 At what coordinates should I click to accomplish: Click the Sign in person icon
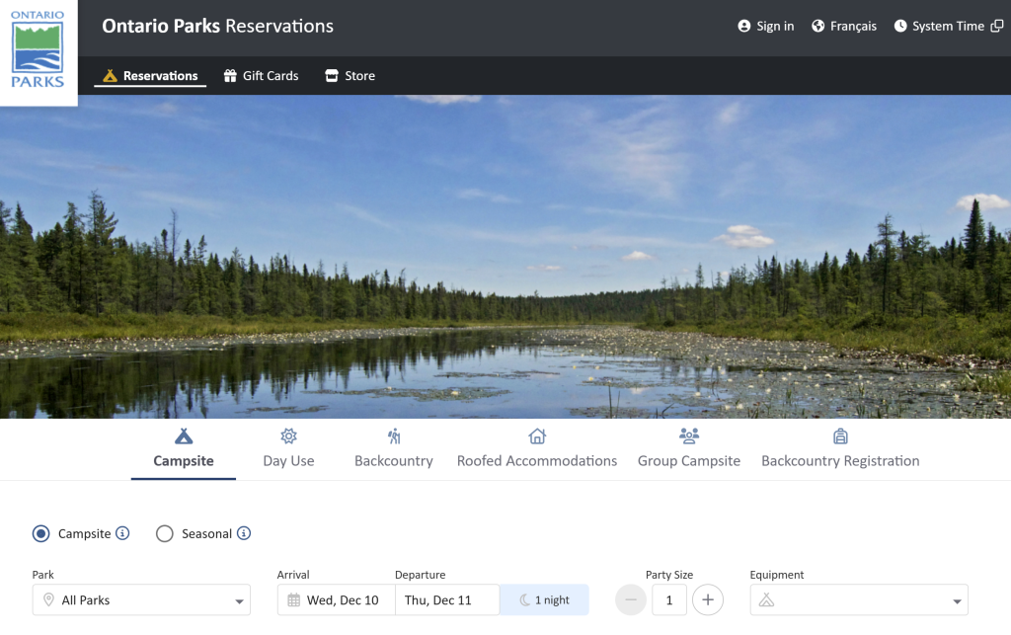[743, 27]
